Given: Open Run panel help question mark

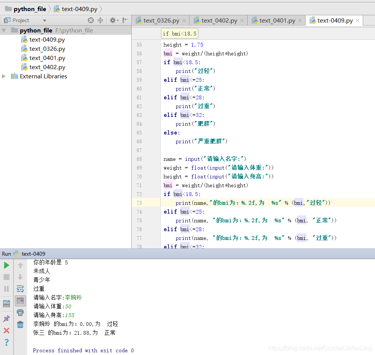Looking at the screenshot, I should 6,342.
